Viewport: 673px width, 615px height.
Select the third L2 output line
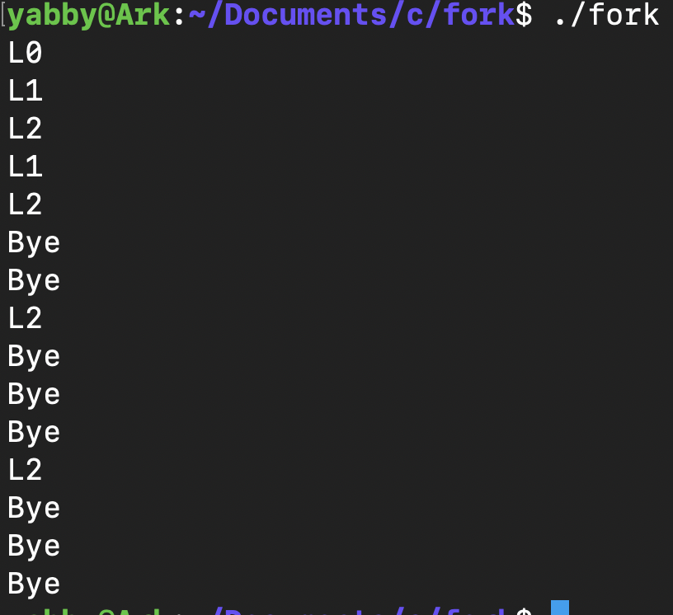tap(25, 319)
